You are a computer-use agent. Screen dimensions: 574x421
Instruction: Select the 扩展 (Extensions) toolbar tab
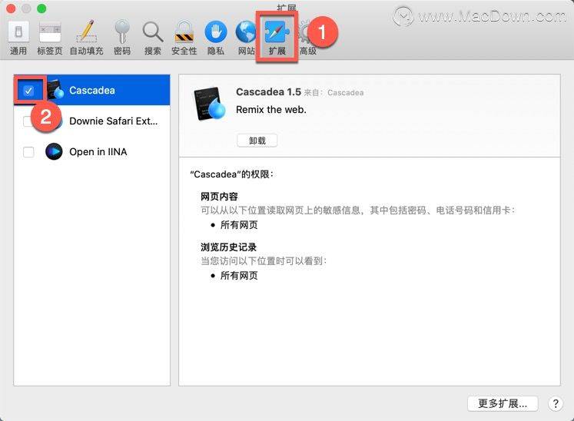click(277, 37)
